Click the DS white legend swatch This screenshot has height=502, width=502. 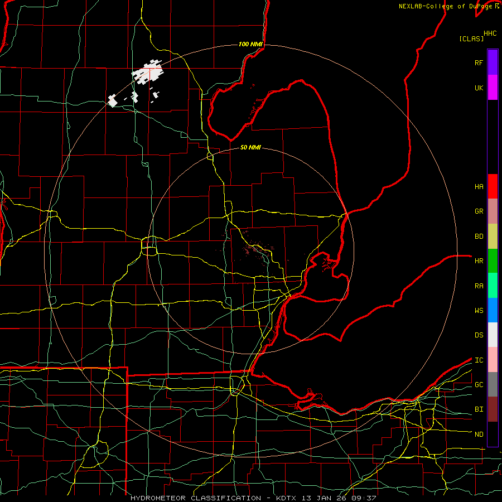coord(493,335)
